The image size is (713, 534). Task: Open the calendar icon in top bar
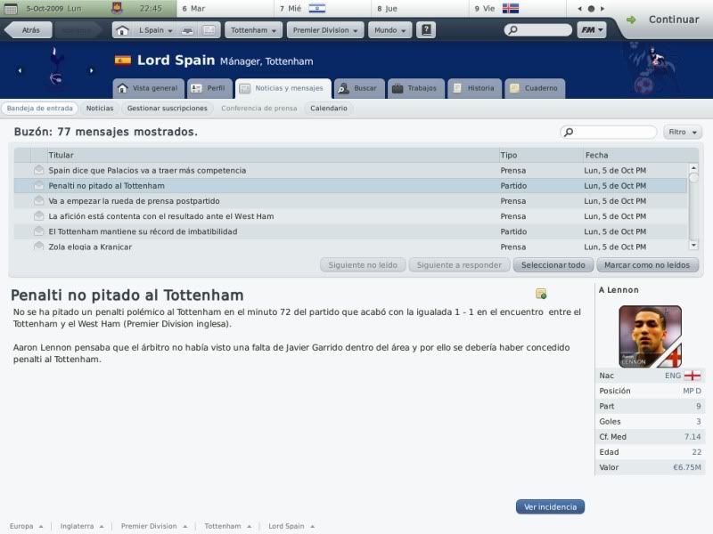(x=10, y=8)
